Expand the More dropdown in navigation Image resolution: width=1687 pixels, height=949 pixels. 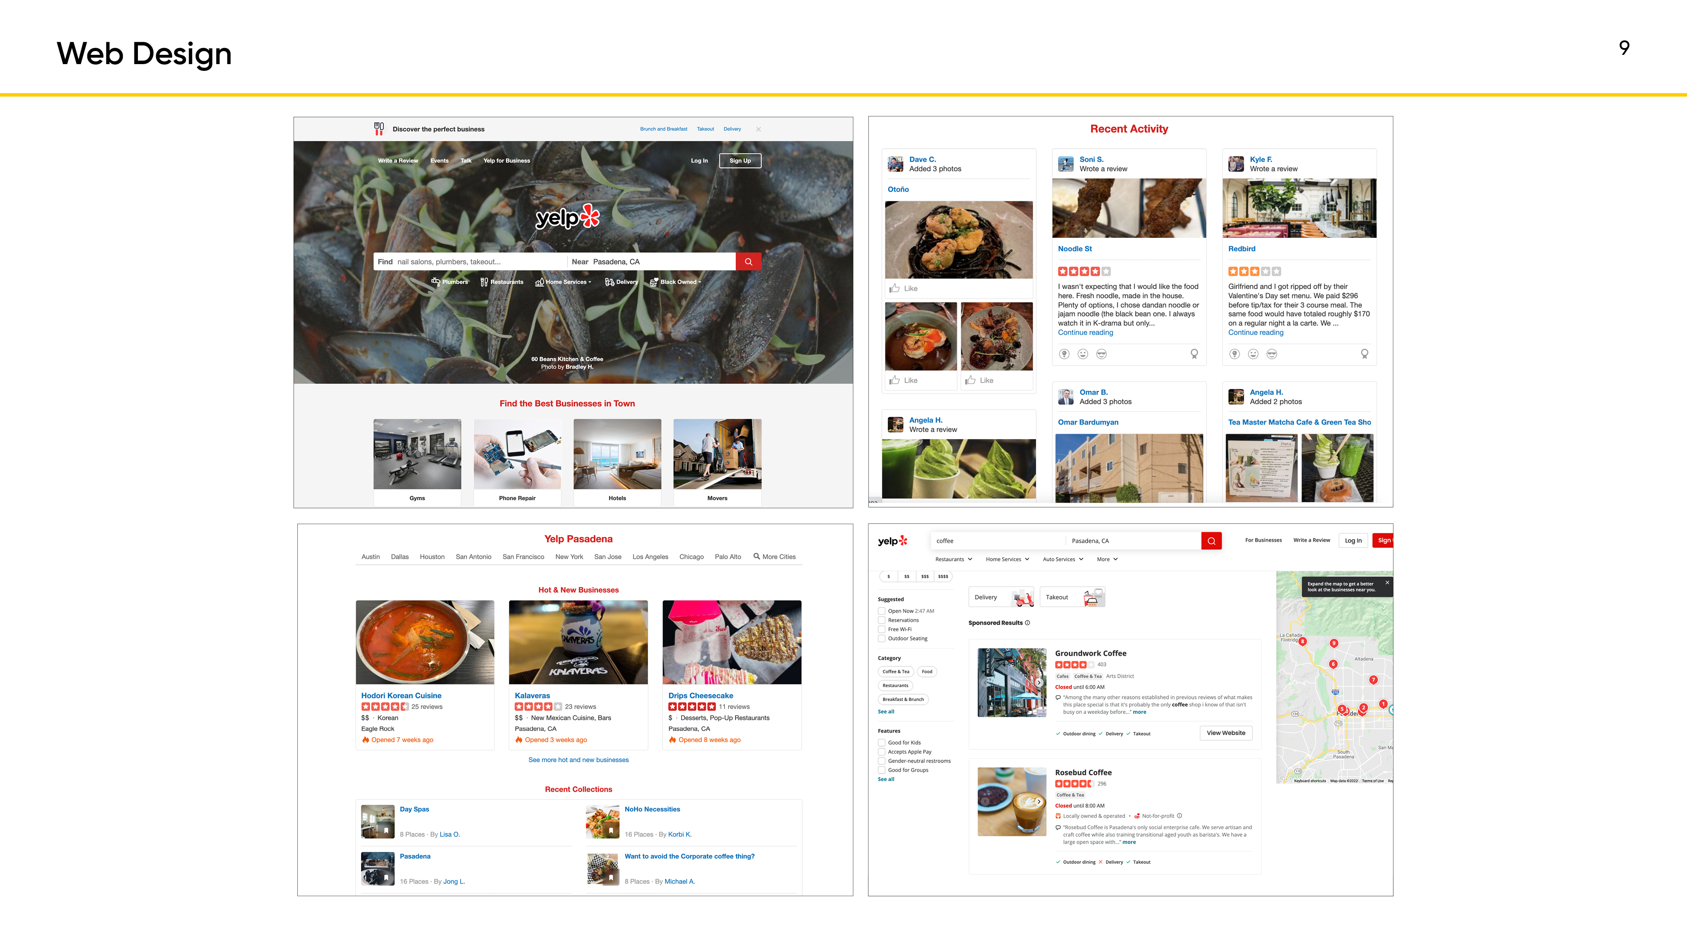click(x=1108, y=559)
